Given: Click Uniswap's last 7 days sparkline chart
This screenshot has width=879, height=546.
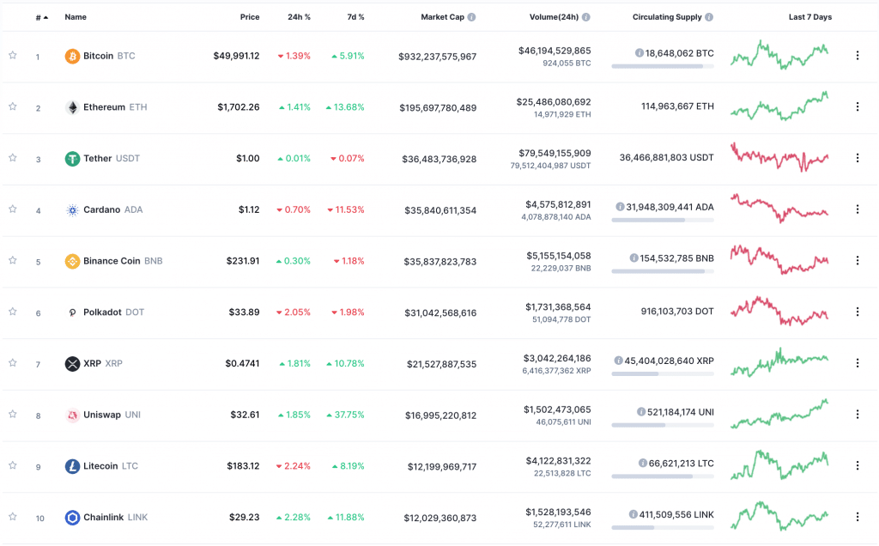Looking at the screenshot, I should tap(779, 413).
